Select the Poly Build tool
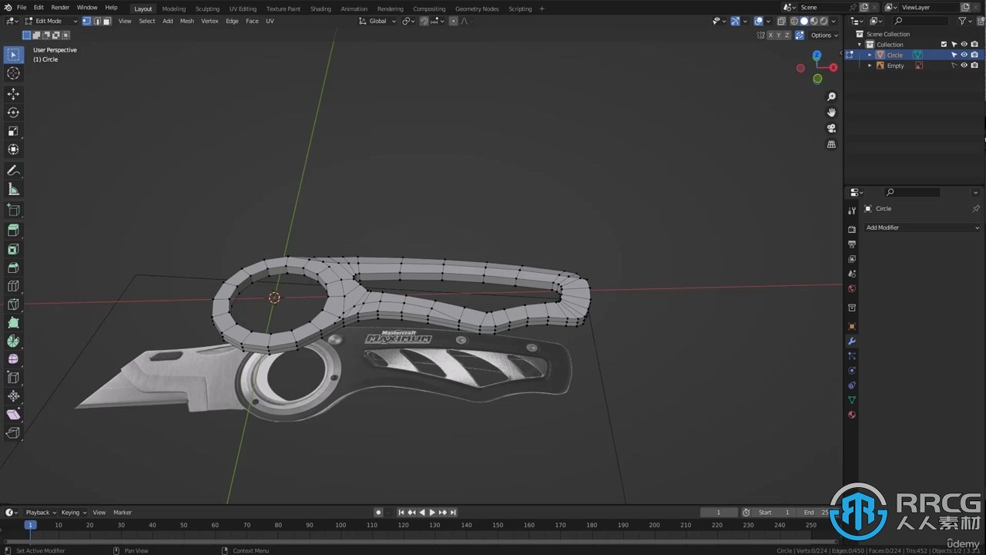986x555 pixels. pos(13,323)
